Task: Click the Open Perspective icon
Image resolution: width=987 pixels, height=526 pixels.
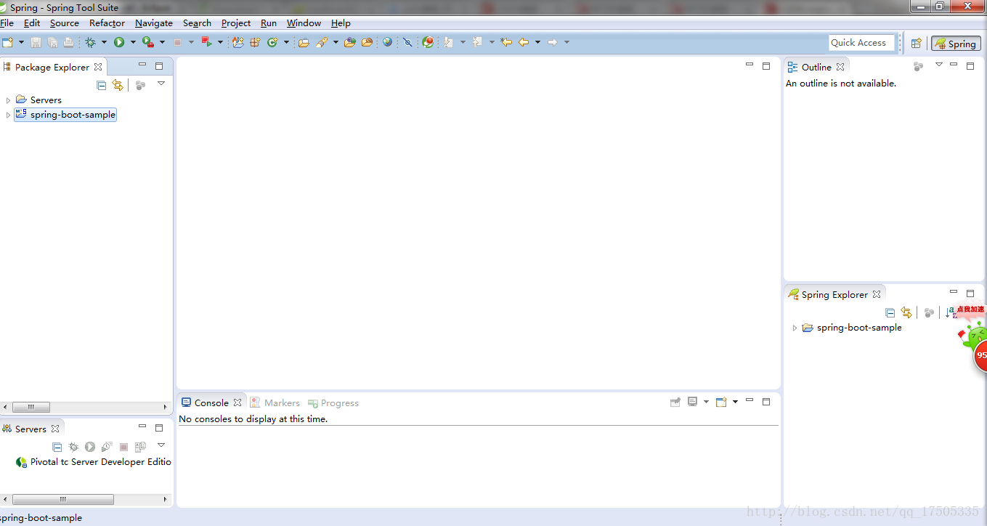Action: 917,43
